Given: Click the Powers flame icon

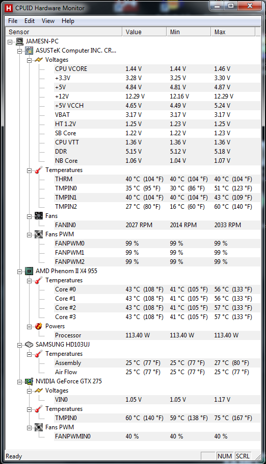Looking at the screenshot, I should [x=39, y=326].
